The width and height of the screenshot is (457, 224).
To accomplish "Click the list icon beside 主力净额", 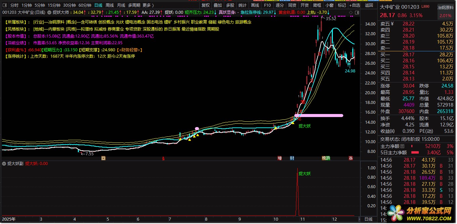I will (403, 146).
